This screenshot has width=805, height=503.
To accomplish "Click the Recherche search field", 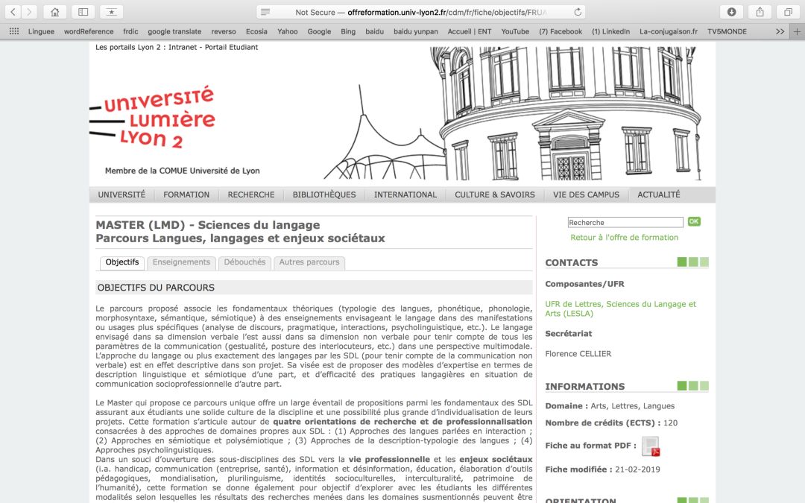I will point(625,222).
